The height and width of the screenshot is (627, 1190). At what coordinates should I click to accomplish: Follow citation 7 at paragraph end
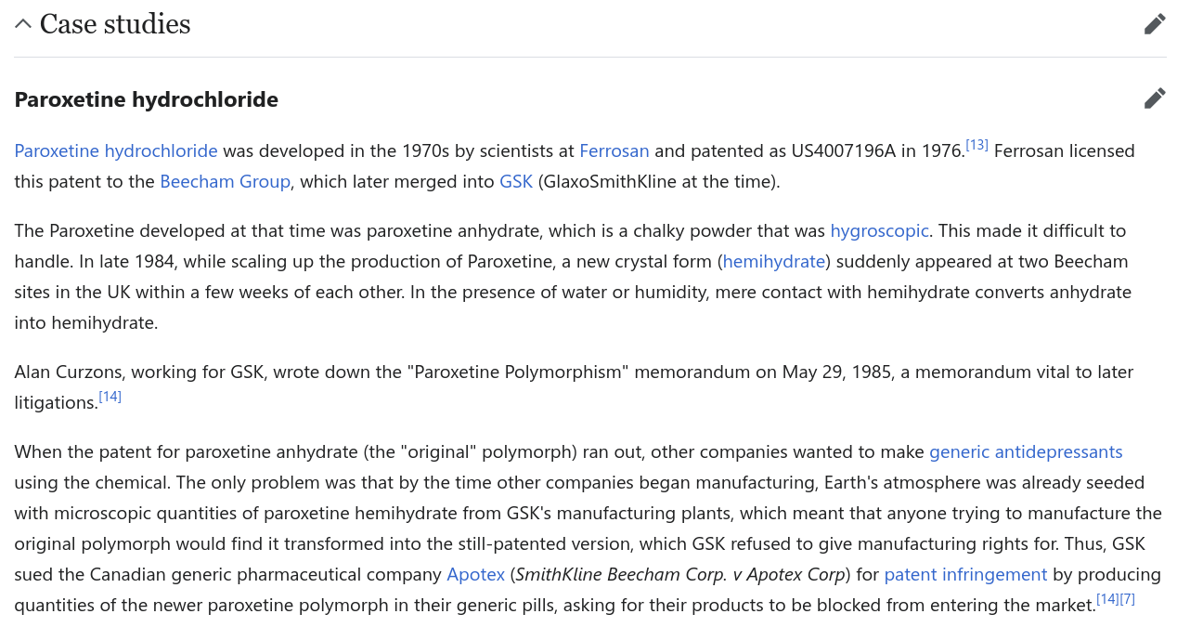(1128, 599)
